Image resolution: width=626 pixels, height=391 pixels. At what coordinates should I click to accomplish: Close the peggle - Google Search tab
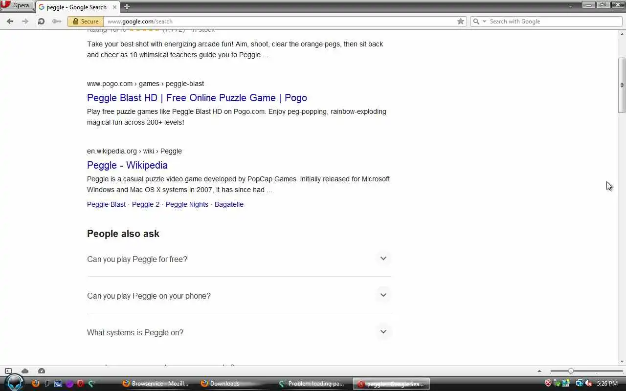[x=115, y=7]
